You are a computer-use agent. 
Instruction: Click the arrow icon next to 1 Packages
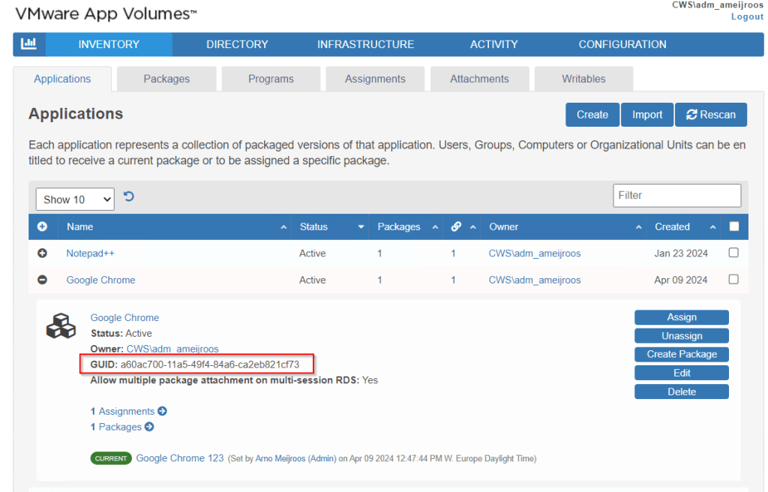[149, 427]
